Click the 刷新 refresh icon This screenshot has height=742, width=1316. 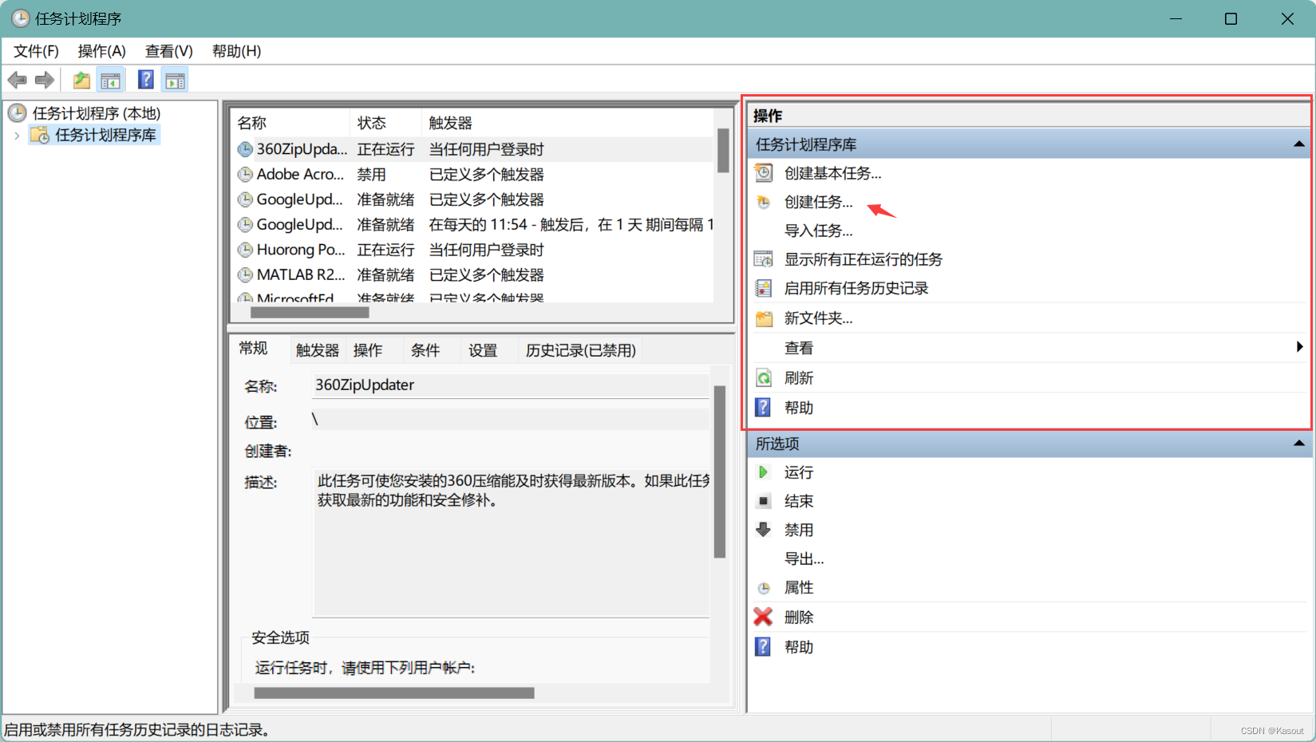coord(764,377)
